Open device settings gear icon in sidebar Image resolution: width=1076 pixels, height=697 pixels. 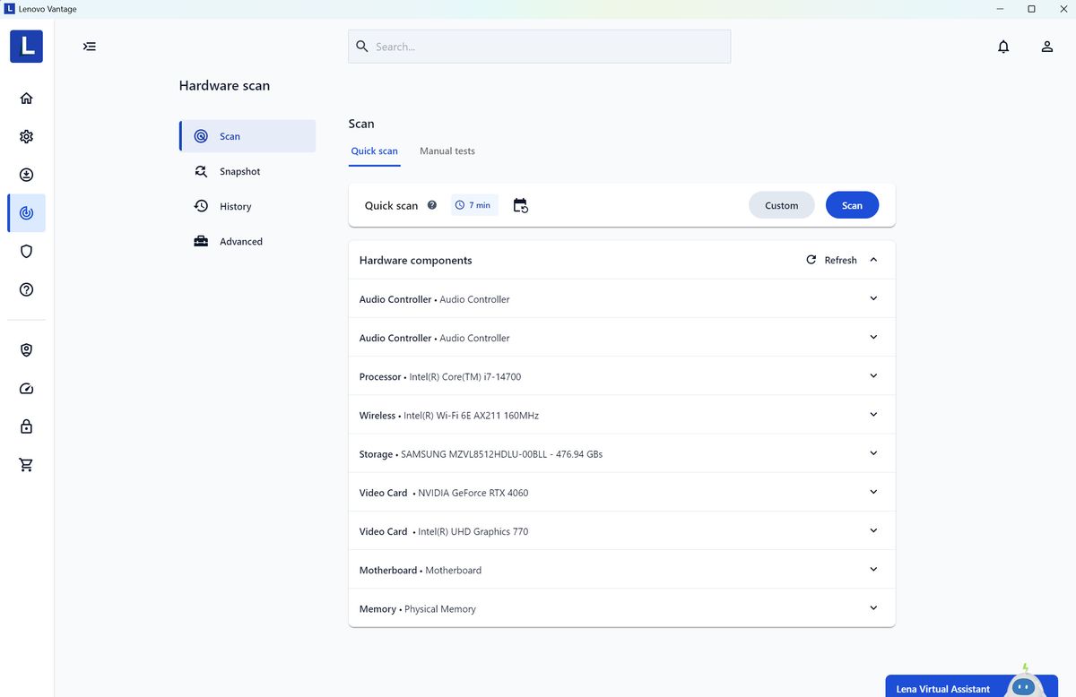(26, 137)
